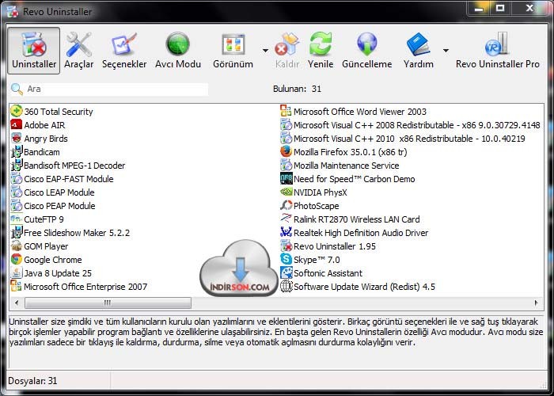Select the Free Slideshow Maker icon

(17, 232)
